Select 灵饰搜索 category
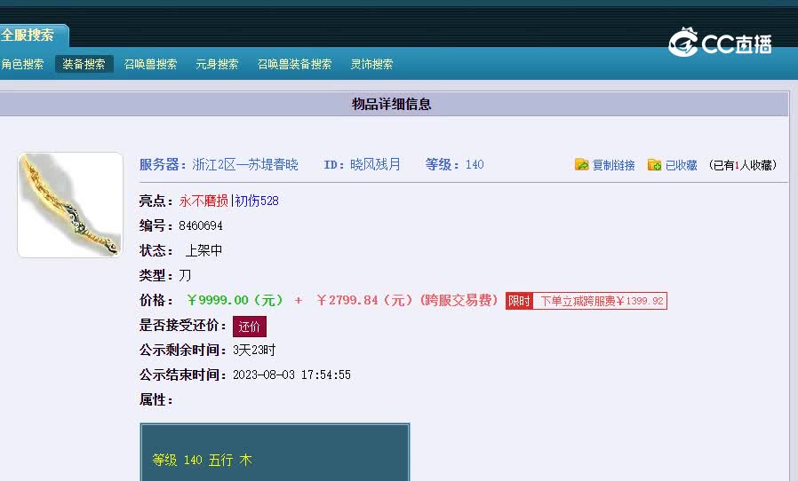Viewport: 798px width, 481px height. click(371, 64)
